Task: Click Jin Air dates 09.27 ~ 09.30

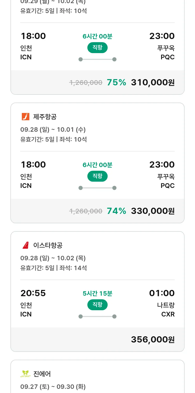Action: tap(53, 387)
